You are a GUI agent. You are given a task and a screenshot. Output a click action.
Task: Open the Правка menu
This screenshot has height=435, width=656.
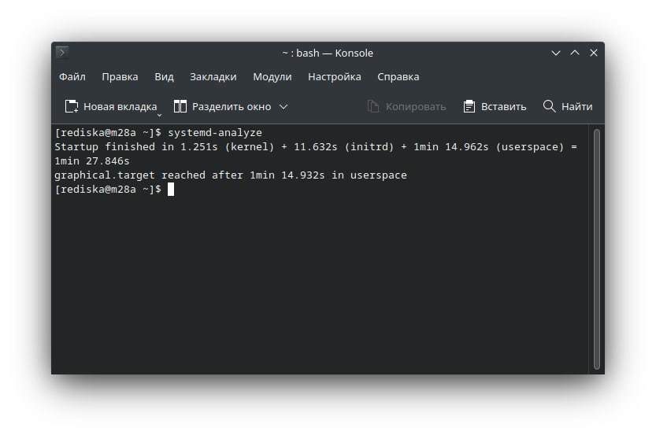(x=120, y=77)
